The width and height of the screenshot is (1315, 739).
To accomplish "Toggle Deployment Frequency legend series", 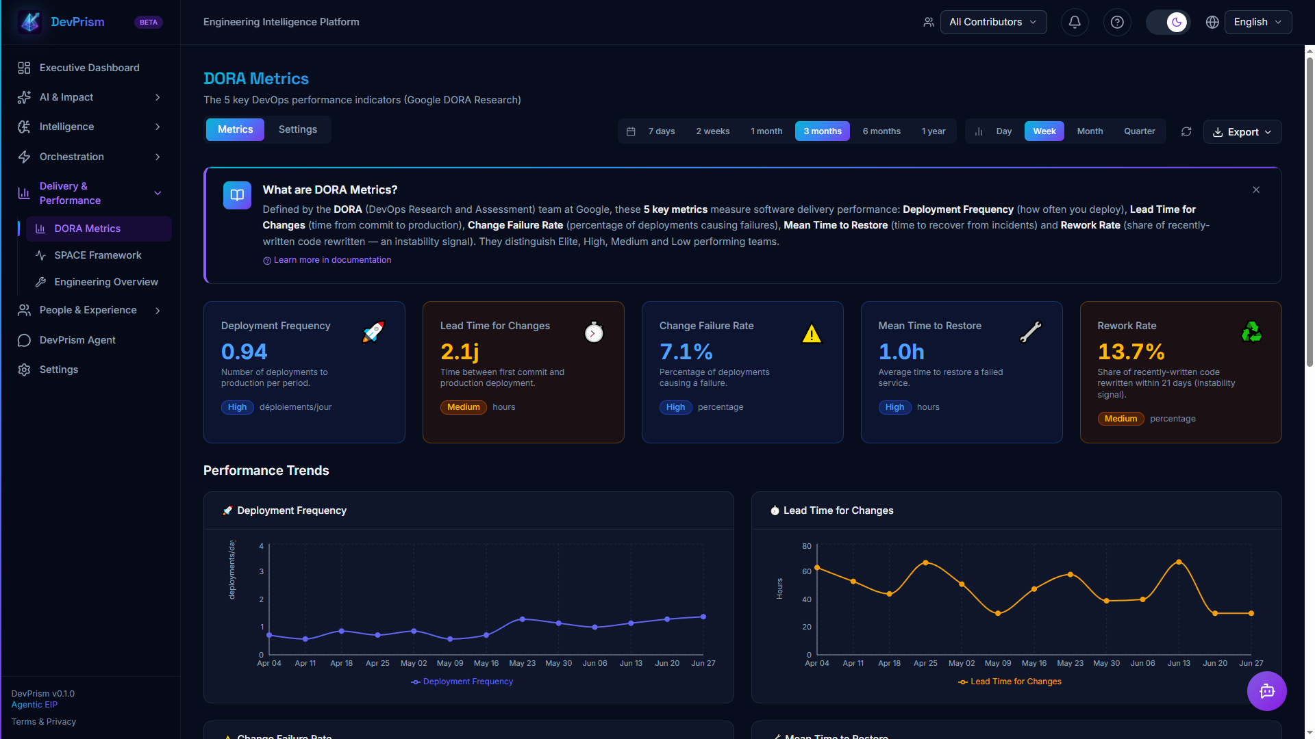I will [x=462, y=682].
